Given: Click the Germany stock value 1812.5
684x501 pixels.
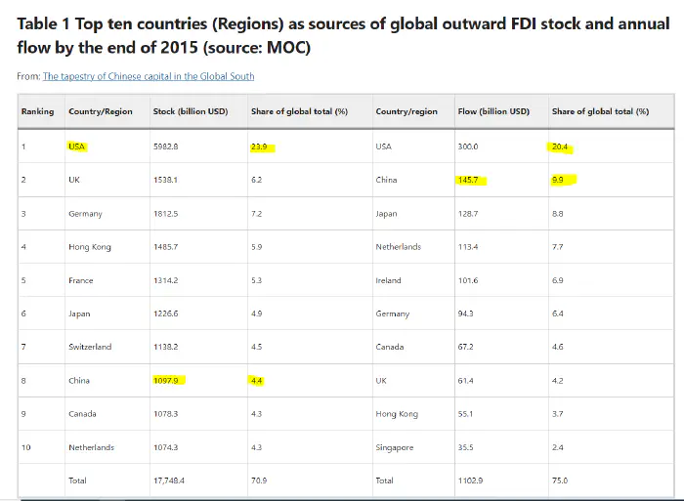Looking at the screenshot, I should [x=166, y=214].
